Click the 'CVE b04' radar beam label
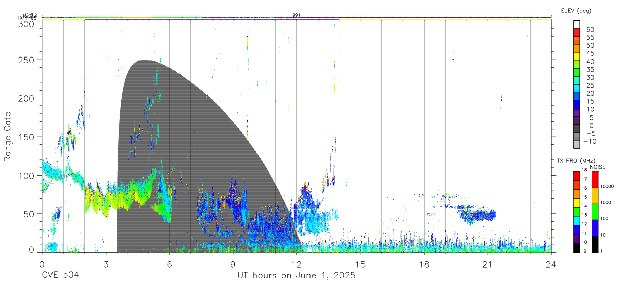The height and width of the screenshot is (286, 620). point(60,276)
